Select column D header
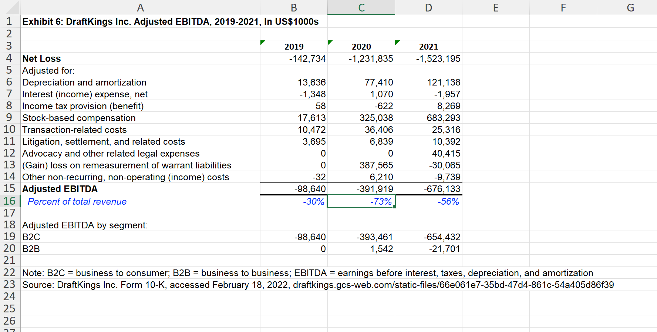The width and height of the screenshot is (657, 332). point(428,7)
